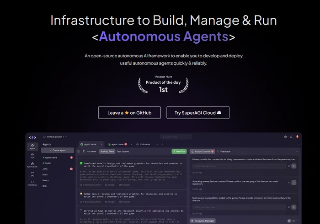
Task: Click the red badge next to John
Action: 71,169
